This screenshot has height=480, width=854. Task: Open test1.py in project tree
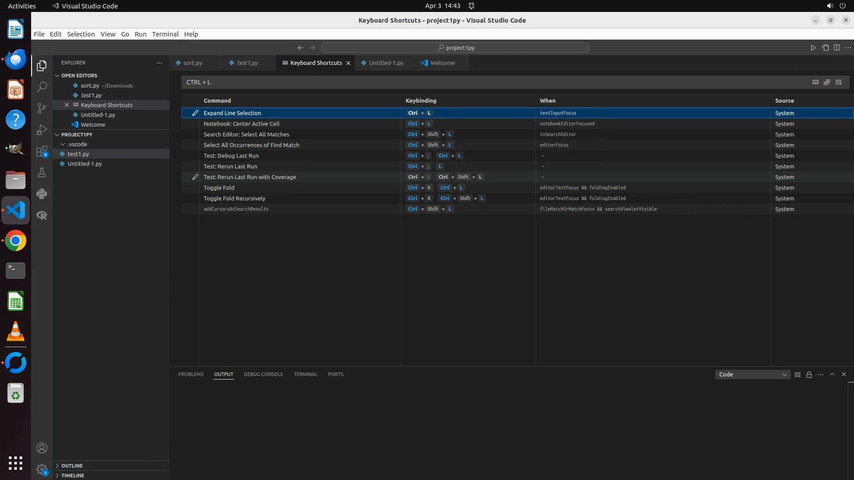coord(78,154)
